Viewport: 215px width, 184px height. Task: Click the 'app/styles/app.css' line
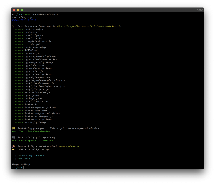click(32, 77)
